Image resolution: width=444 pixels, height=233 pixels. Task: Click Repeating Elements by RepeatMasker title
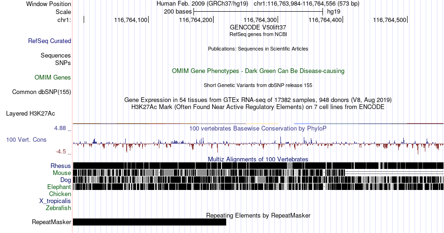(x=258, y=215)
